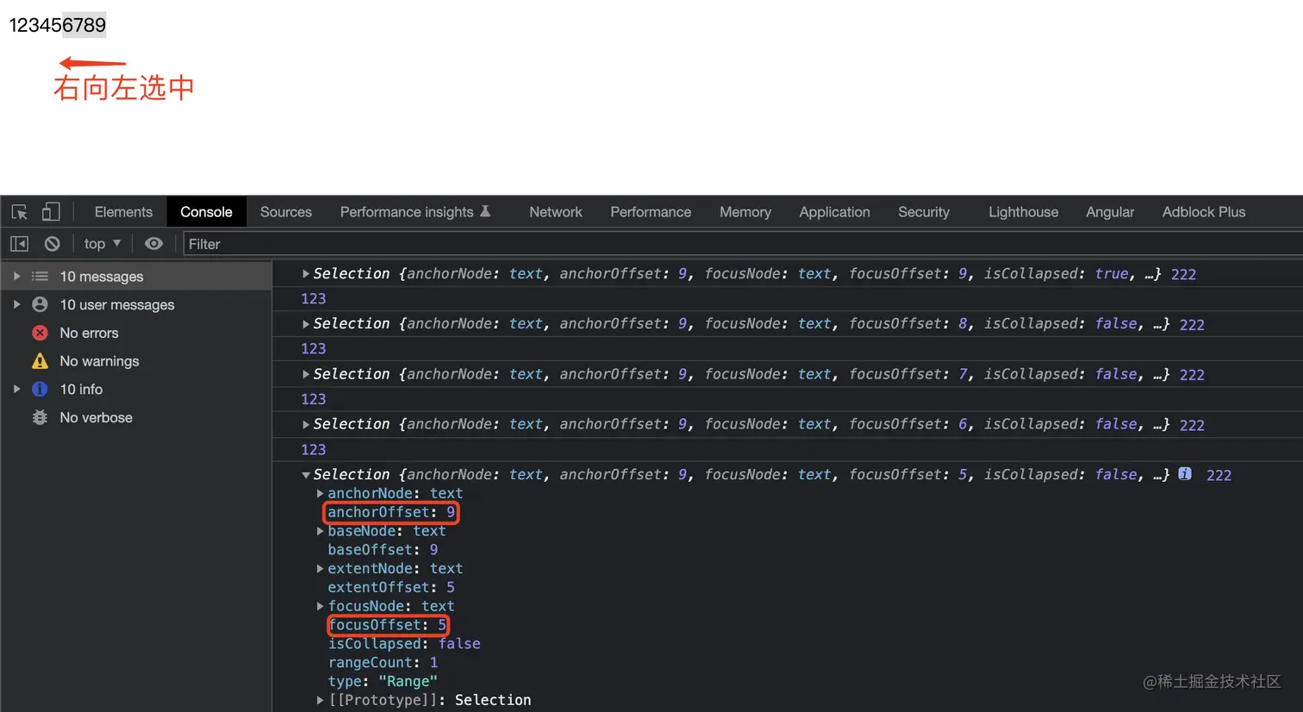Click the 'anchorOffset: 9' property line
Viewport: 1303px width, 712px height.
tap(391, 512)
